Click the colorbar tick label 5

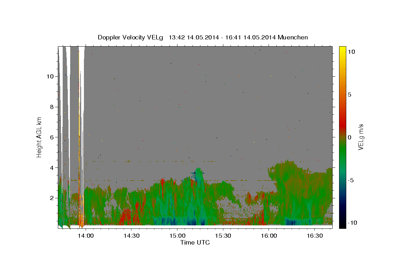[x=349, y=94]
